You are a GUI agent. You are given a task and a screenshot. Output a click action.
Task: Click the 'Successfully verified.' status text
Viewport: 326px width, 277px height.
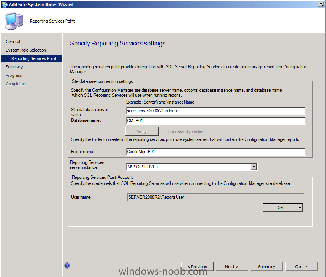187,131
